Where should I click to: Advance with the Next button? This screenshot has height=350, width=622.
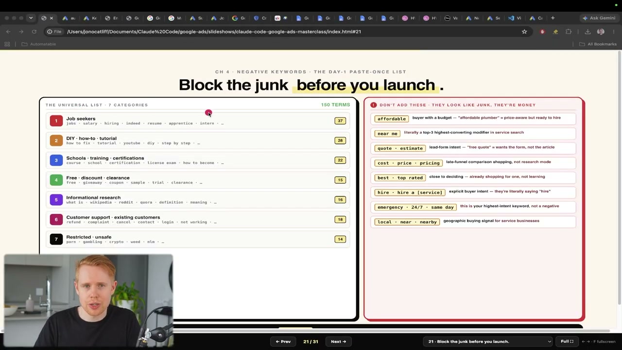coord(338,341)
